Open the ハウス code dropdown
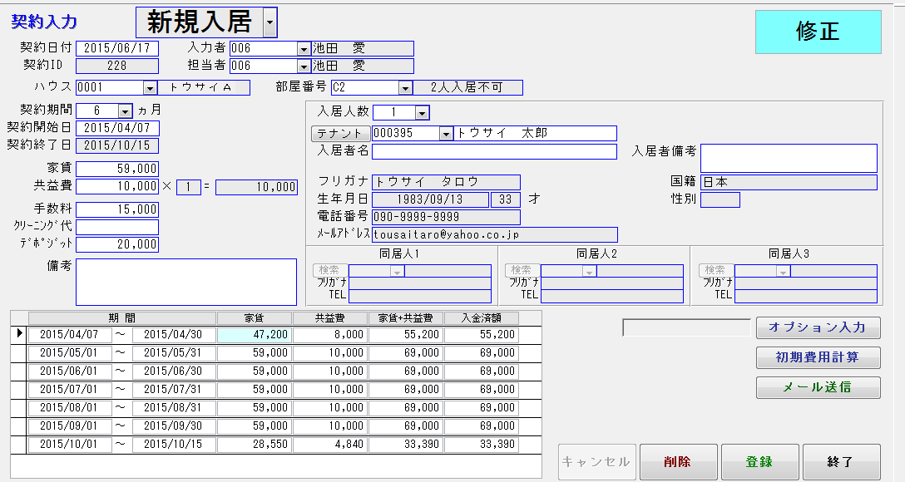The image size is (905, 482). pyautogui.click(x=150, y=88)
